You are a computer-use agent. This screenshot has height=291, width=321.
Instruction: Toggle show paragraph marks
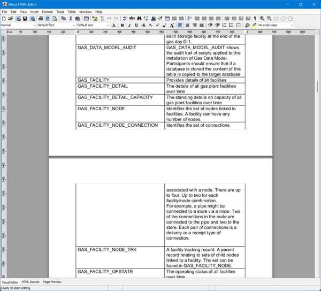coord(255,19)
